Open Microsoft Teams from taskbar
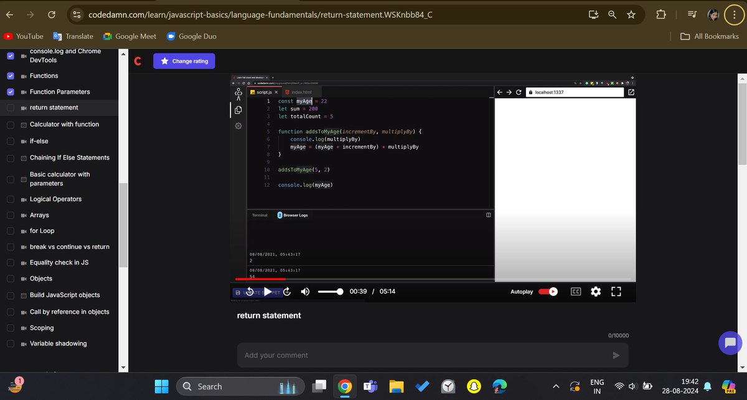Viewport: 747px width, 400px height. coord(370,386)
